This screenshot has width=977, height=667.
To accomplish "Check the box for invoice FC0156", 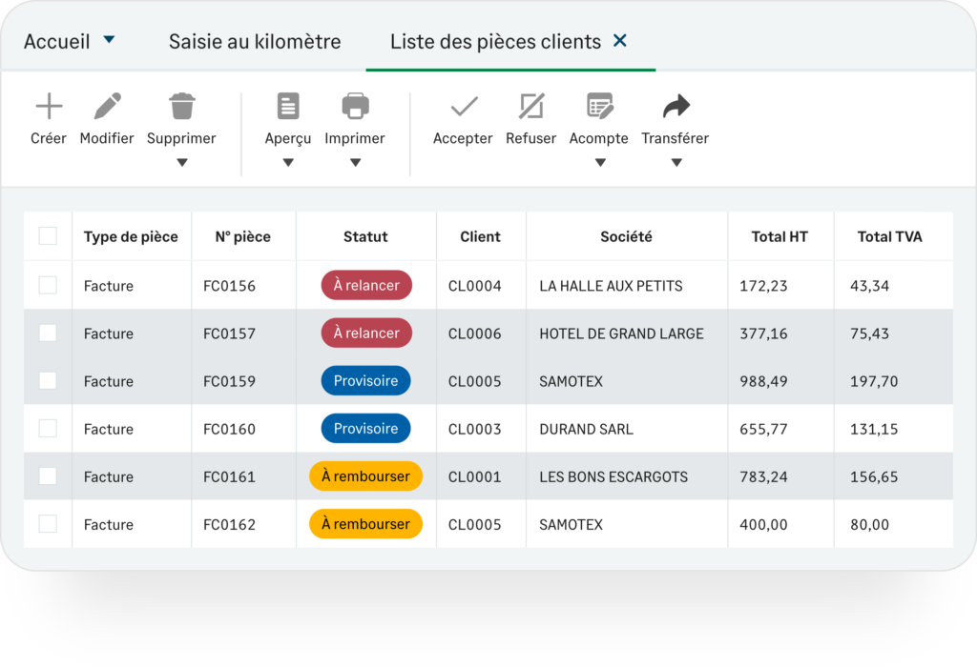I will pos(48,285).
